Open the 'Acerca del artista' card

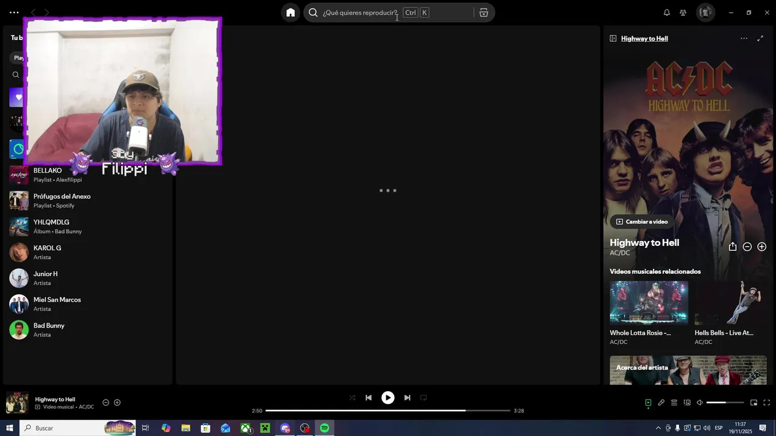tap(688, 370)
